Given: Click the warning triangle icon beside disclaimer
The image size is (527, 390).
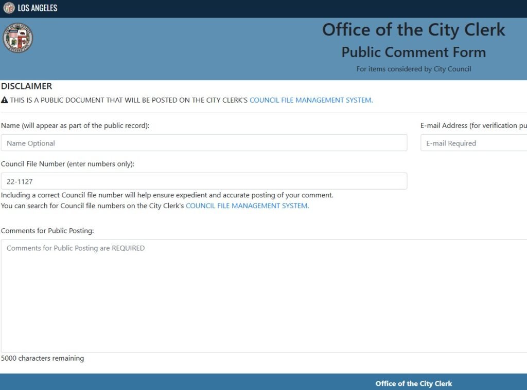Looking at the screenshot, I should (5, 100).
